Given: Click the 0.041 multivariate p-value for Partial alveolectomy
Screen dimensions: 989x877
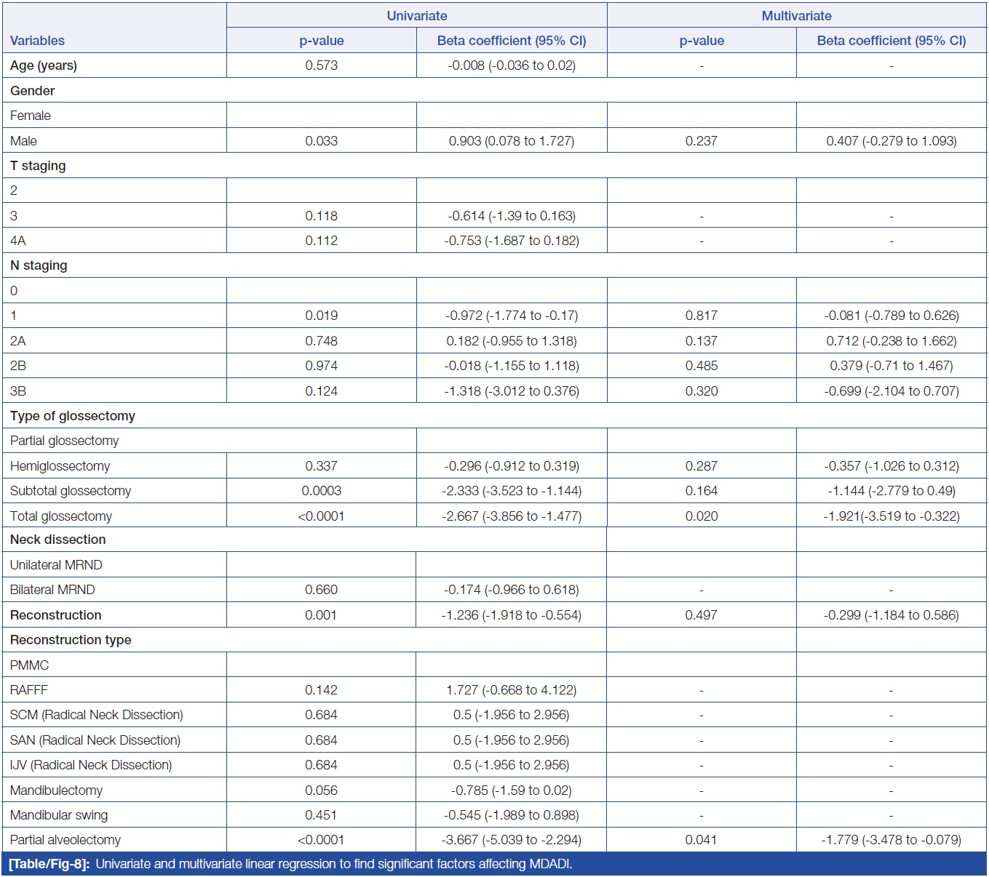Looking at the screenshot, I should [x=701, y=840].
